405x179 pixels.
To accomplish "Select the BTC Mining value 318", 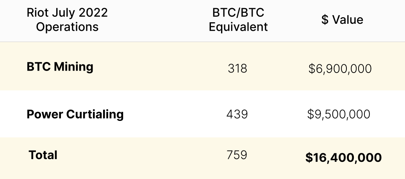I will (237, 69).
